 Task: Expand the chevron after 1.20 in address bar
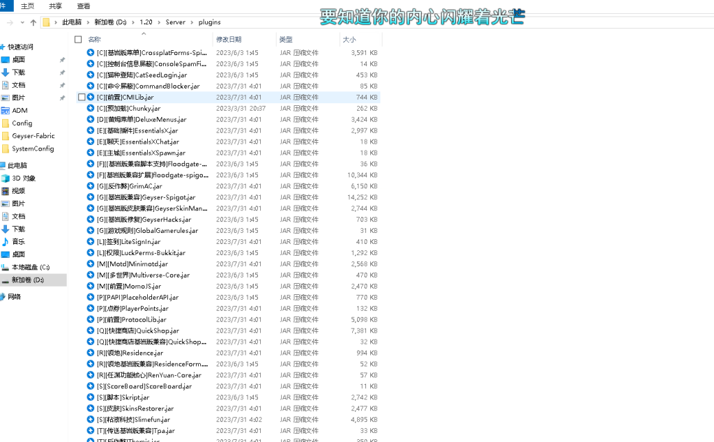159,22
